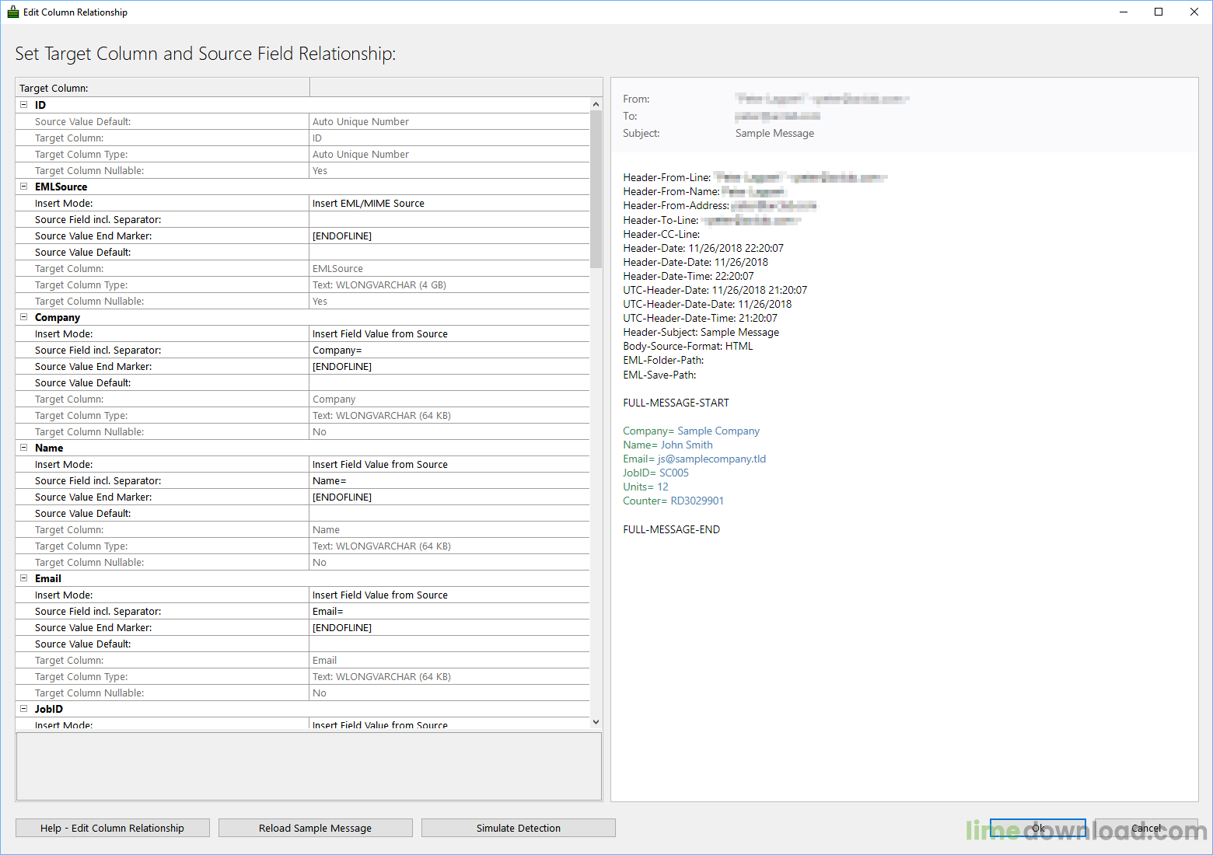
Task: Maximize the Edit Column Relationship window
Action: click(x=1159, y=12)
